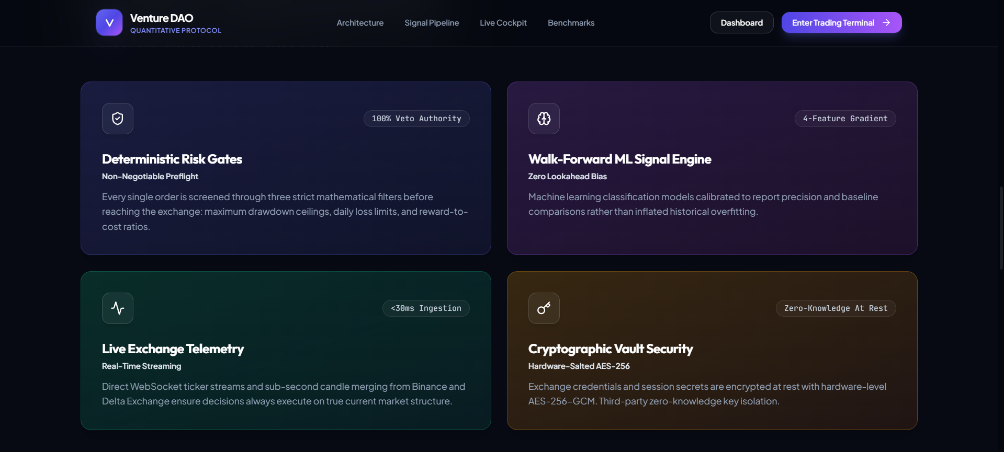Click the Venture DAO brand title
This screenshot has width=1004, height=452.
162,18
